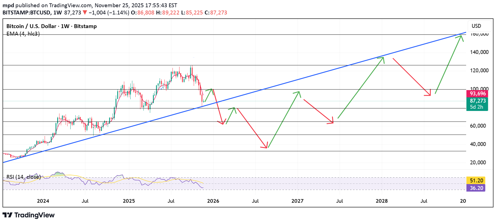Click the 140,000 level on price axis

479,52
